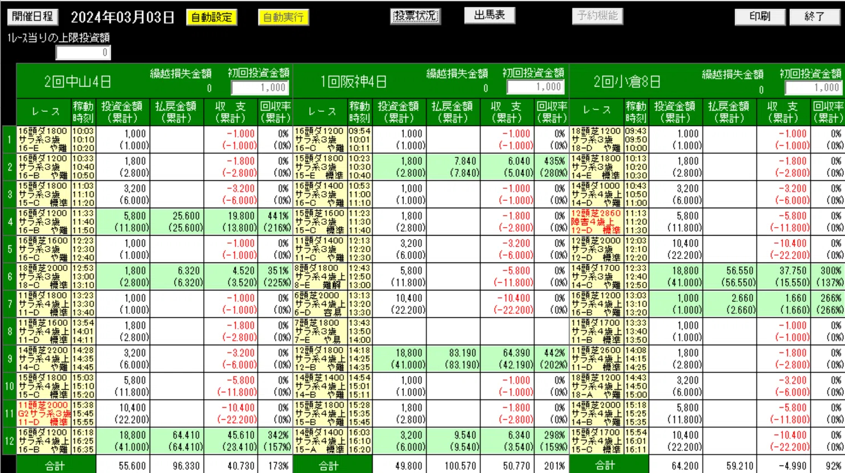Select the 2回小倉8日 venue header
The height and width of the screenshot is (473, 845).
pos(626,82)
